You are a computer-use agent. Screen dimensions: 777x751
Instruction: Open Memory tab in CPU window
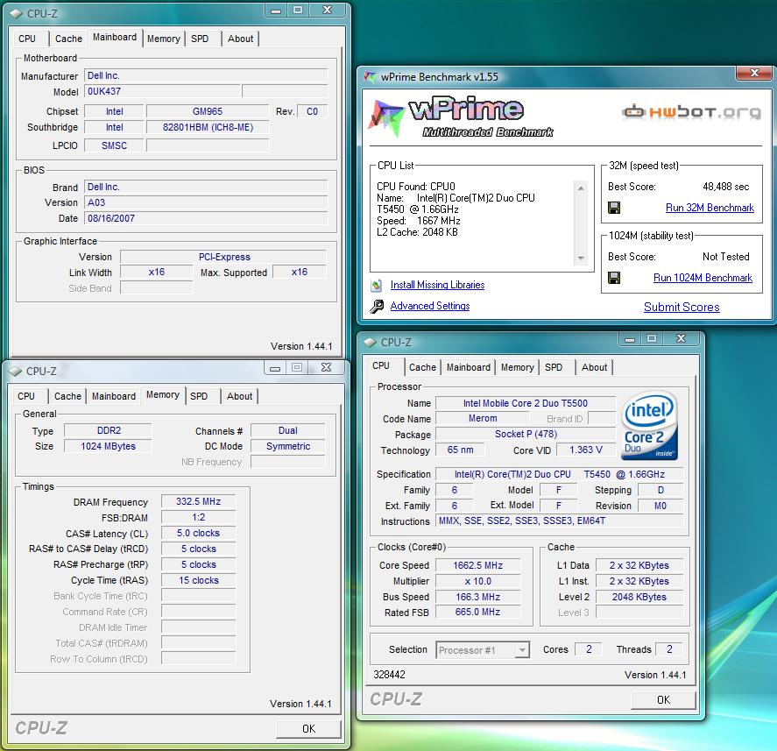point(517,367)
